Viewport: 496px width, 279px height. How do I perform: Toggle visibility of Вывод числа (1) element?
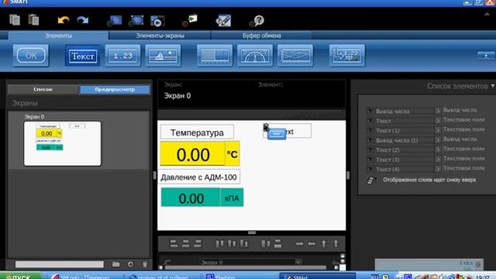click(x=370, y=140)
